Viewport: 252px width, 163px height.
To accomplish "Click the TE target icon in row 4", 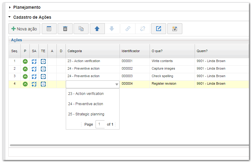I will point(43,84).
